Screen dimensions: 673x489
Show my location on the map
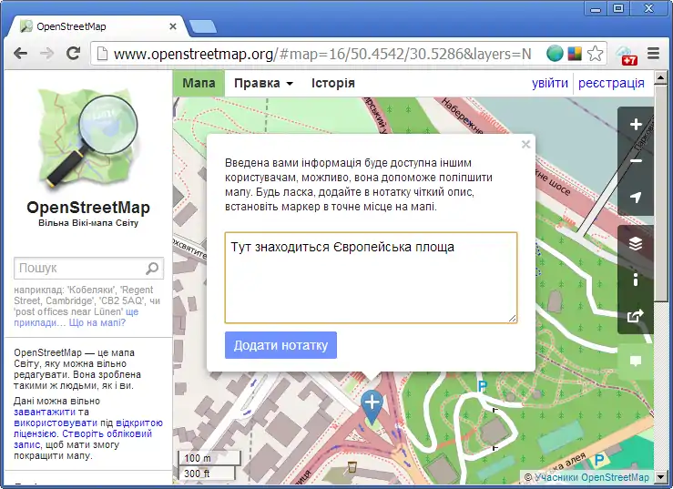[x=636, y=198]
